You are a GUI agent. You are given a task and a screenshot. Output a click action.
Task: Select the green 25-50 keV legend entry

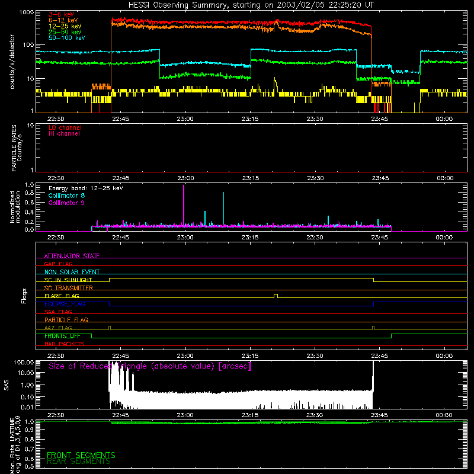65,32
